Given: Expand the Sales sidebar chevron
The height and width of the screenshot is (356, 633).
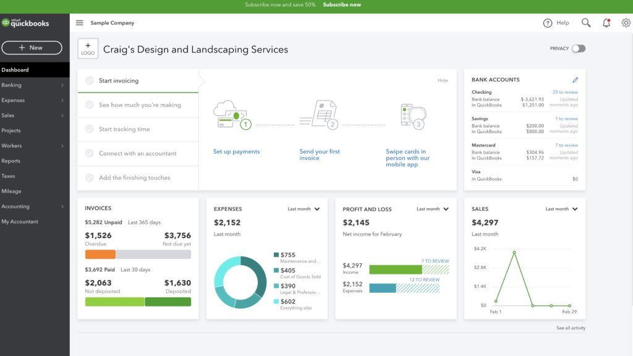Looking at the screenshot, I should click(62, 116).
